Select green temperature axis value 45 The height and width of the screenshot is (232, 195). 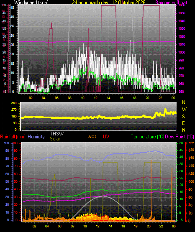[x=181, y=150]
